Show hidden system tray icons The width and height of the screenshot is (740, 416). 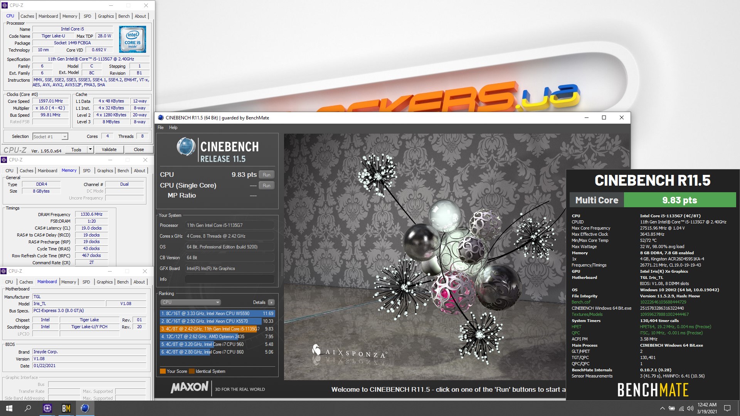[x=662, y=408]
